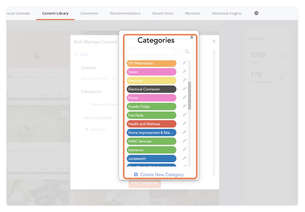Click the pencil icon for Health and Wellness
Viewport: 305px width, 212px height.
tap(184, 124)
